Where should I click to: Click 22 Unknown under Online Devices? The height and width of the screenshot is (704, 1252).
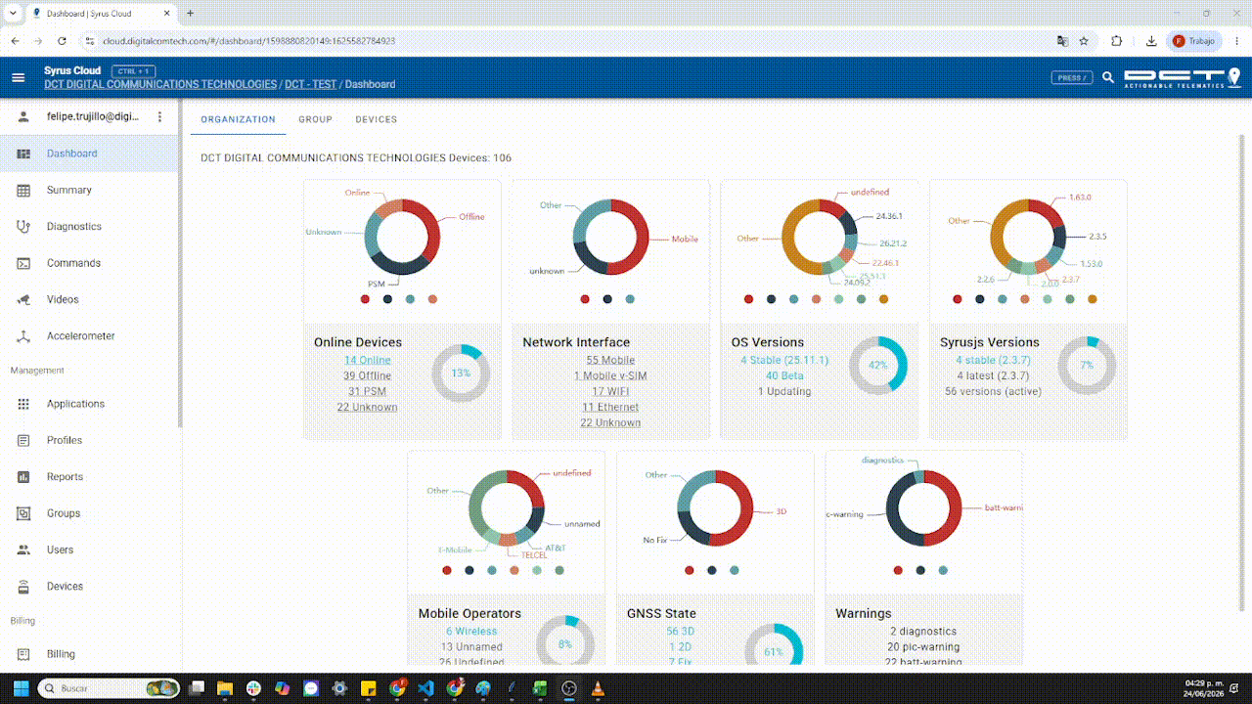coord(367,407)
